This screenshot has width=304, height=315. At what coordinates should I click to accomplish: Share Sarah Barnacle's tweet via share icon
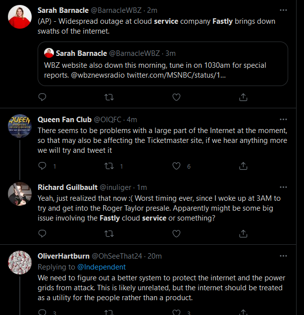point(243,97)
